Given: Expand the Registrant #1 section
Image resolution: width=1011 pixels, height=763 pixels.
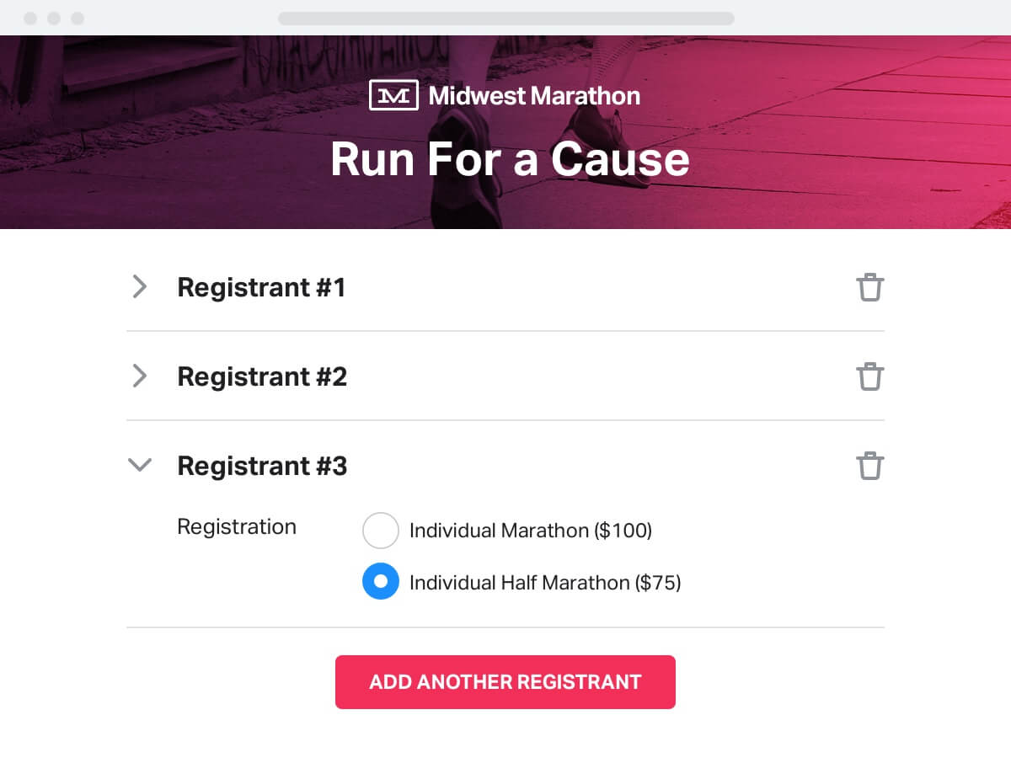Looking at the screenshot, I should click(140, 287).
